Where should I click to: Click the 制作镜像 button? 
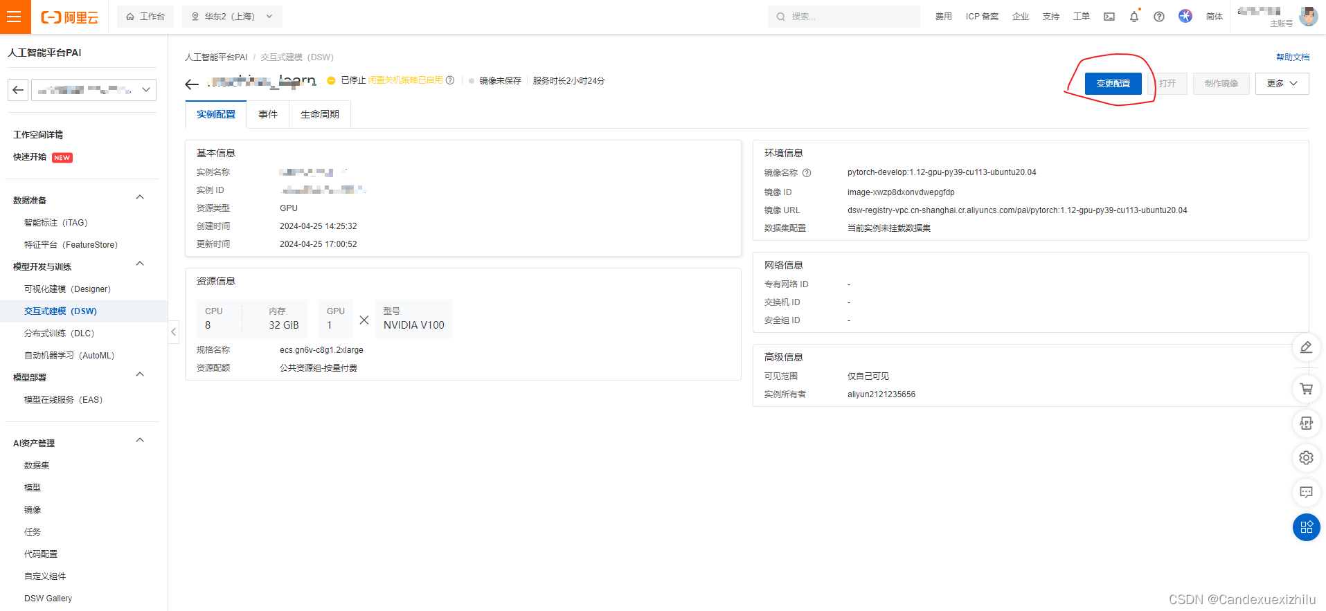click(1221, 84)
